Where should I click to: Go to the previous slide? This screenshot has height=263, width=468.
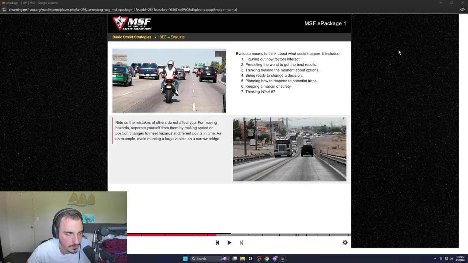point(217,243)
